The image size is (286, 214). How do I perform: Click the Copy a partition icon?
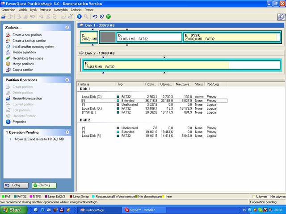[x=8, y=70]
